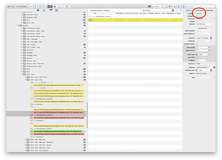Screen dimensions: 222x160
Task: Expand Parts - New - Alloy Forms folder
Action: pos(26,77)
